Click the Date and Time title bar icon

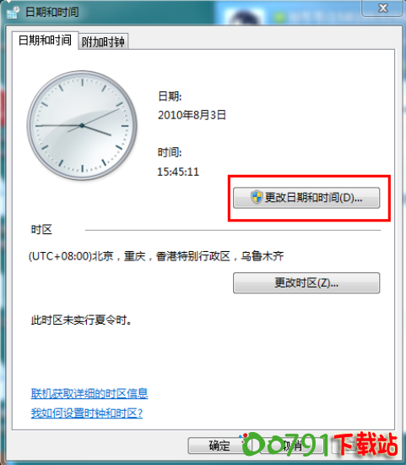click(13, 12)
